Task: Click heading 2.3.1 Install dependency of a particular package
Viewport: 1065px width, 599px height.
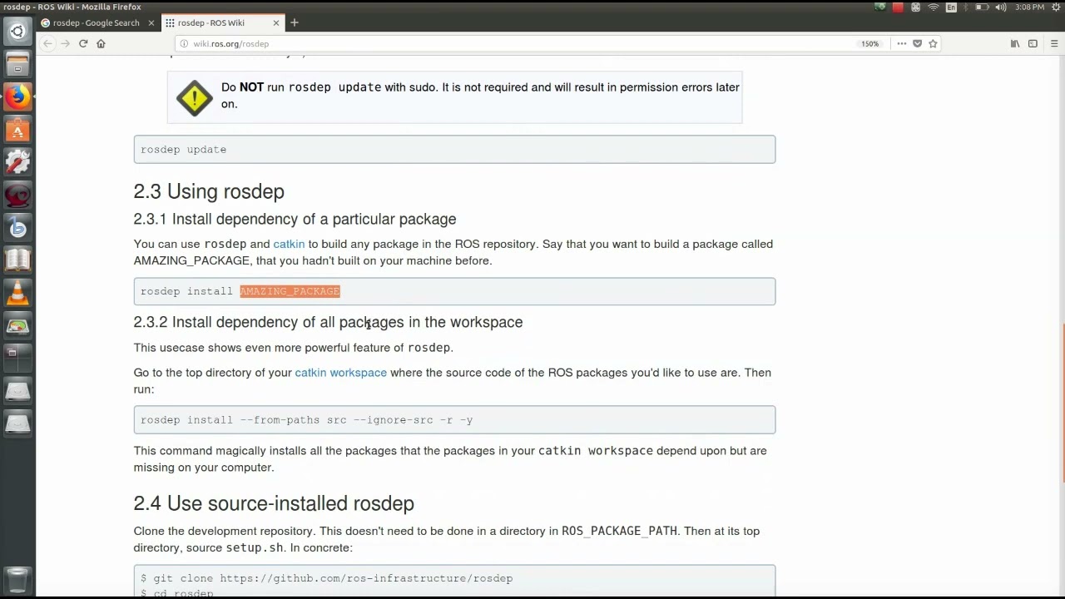Action: tap(295, 220)
